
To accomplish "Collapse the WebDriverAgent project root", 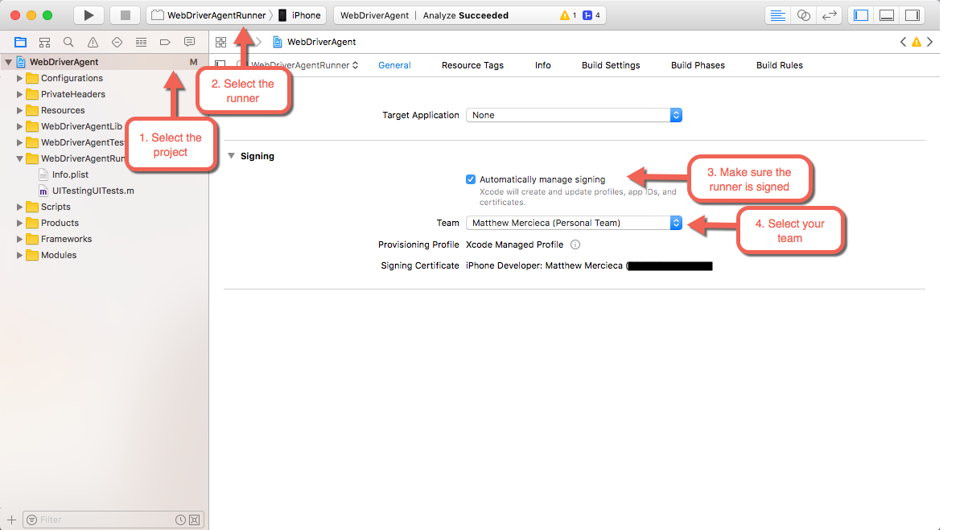I will 9,62.
